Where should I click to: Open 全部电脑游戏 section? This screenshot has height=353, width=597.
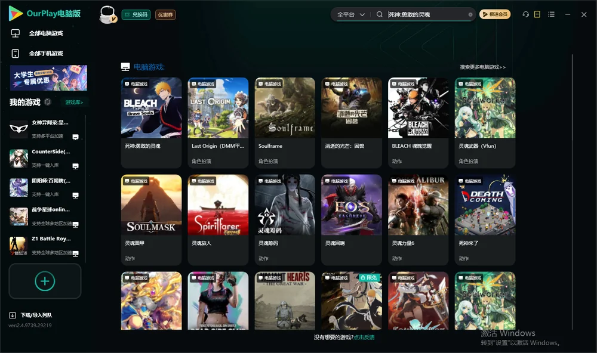pos(37,33)
